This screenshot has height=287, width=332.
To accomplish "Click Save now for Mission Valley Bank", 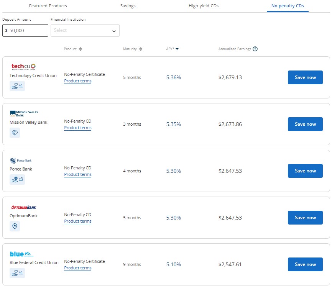I will click(305, 124).
